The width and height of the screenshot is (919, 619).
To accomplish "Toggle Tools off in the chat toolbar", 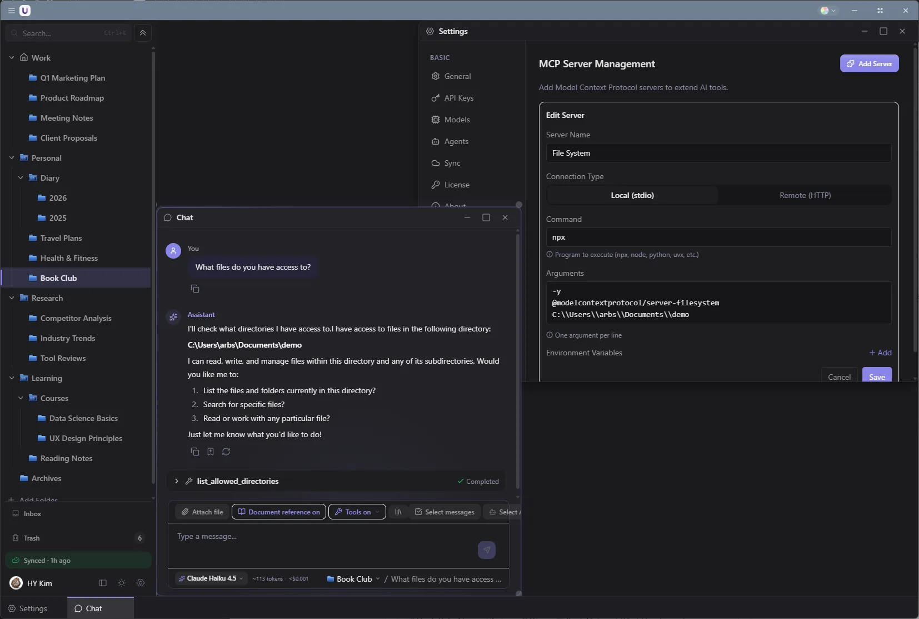I will pyautogui.click(x=356, y=512).
